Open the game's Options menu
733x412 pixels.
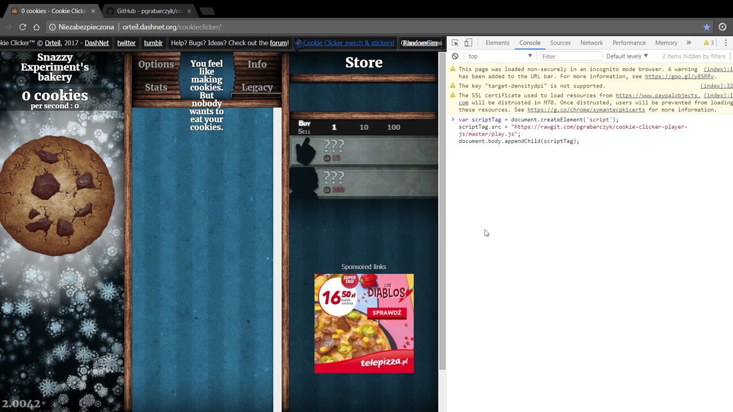[156, 64]
